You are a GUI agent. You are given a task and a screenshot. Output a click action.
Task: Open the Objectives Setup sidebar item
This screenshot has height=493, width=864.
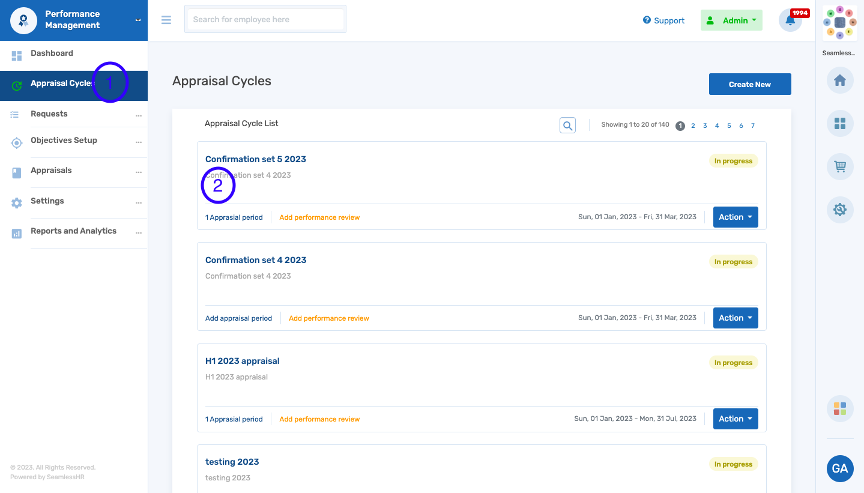(x=64, y=141)
